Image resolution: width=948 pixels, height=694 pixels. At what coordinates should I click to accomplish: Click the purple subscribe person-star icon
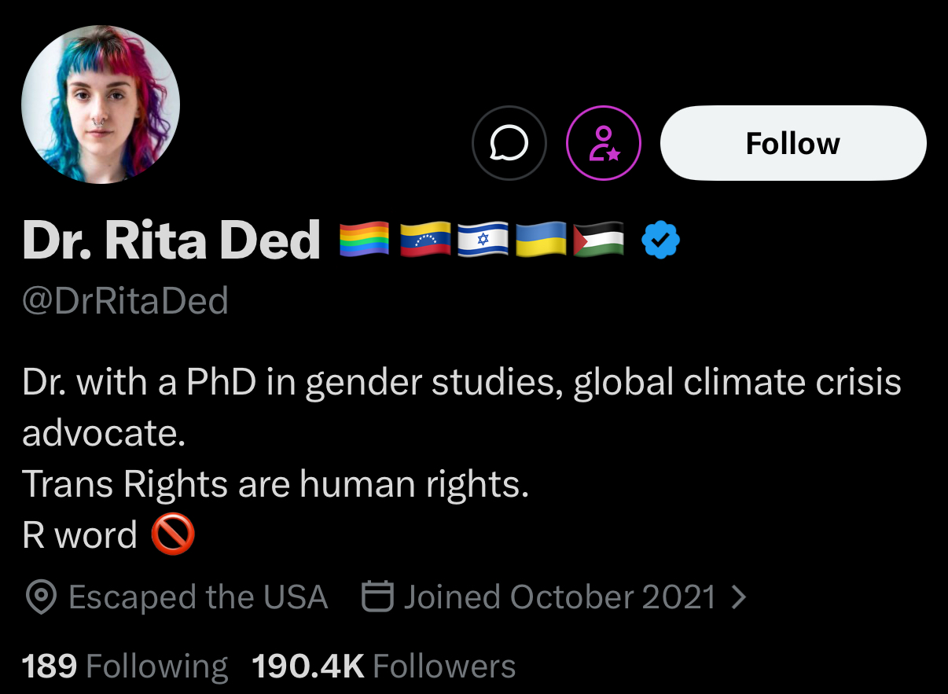tap(604, 144)
